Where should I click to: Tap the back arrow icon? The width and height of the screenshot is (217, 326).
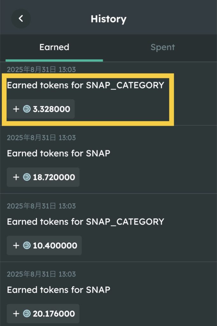pos(21,18)
